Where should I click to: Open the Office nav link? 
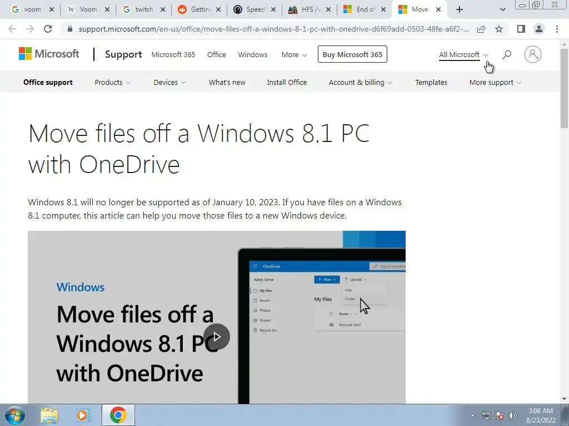pyautogui.click(x=217, y=55)
